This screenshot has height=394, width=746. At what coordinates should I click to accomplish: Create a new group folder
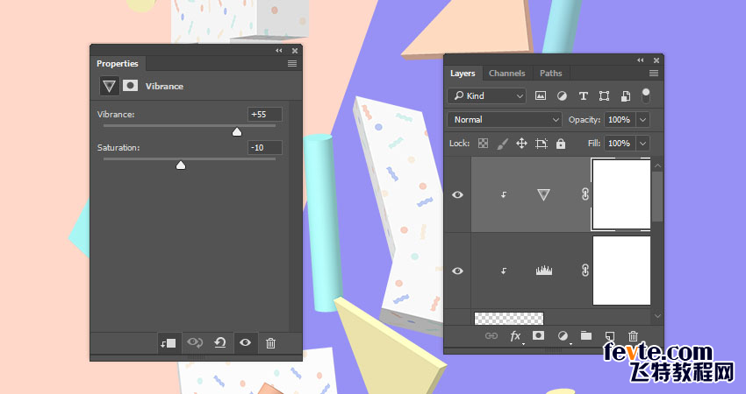click(x=586, y=335)
